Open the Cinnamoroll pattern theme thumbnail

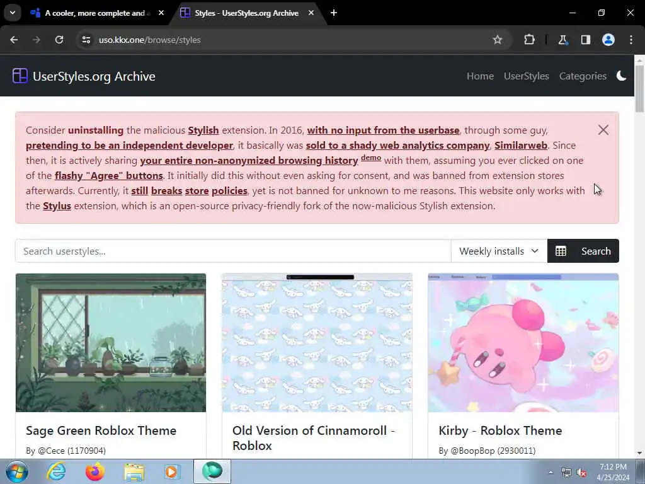[x=317, y=342]
